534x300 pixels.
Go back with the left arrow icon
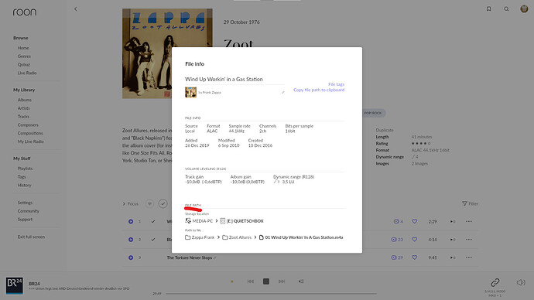point(76,9)
